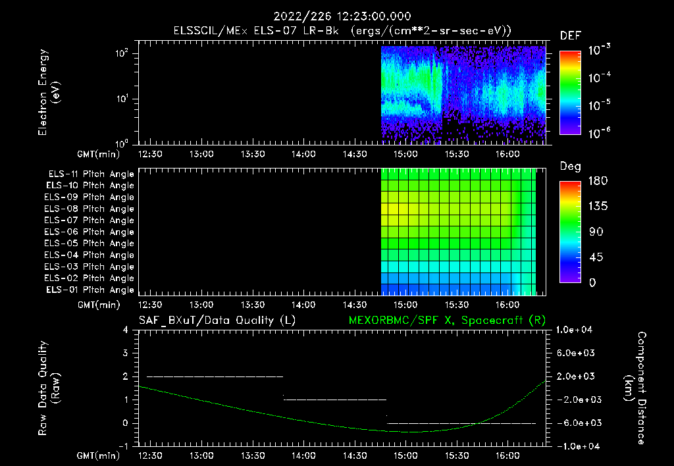Click the pitch angle grid data area
Screen dimensions: 674x466
point(458,232)
